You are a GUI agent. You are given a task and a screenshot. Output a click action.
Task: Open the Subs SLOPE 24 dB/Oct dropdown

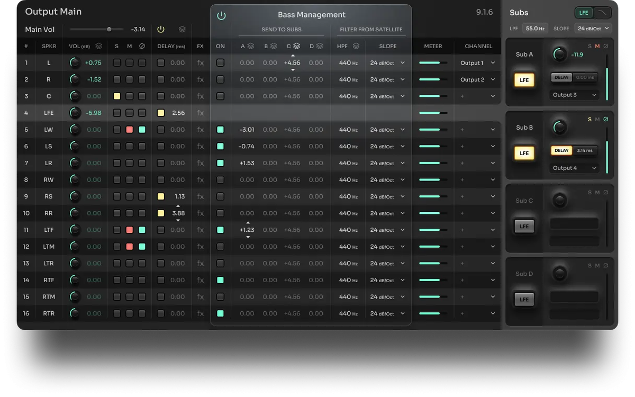coord(593,29)
